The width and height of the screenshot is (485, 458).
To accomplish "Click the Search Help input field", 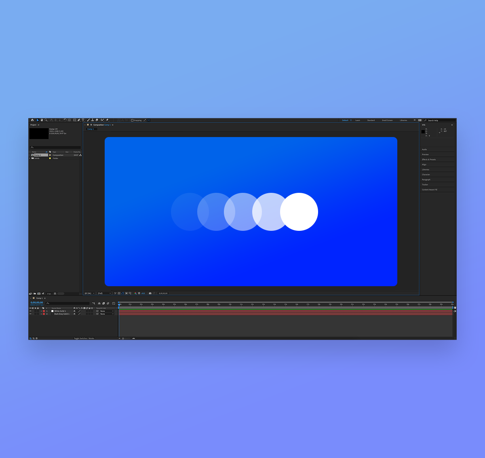I will pyautogui.click(x=440, y=120).
